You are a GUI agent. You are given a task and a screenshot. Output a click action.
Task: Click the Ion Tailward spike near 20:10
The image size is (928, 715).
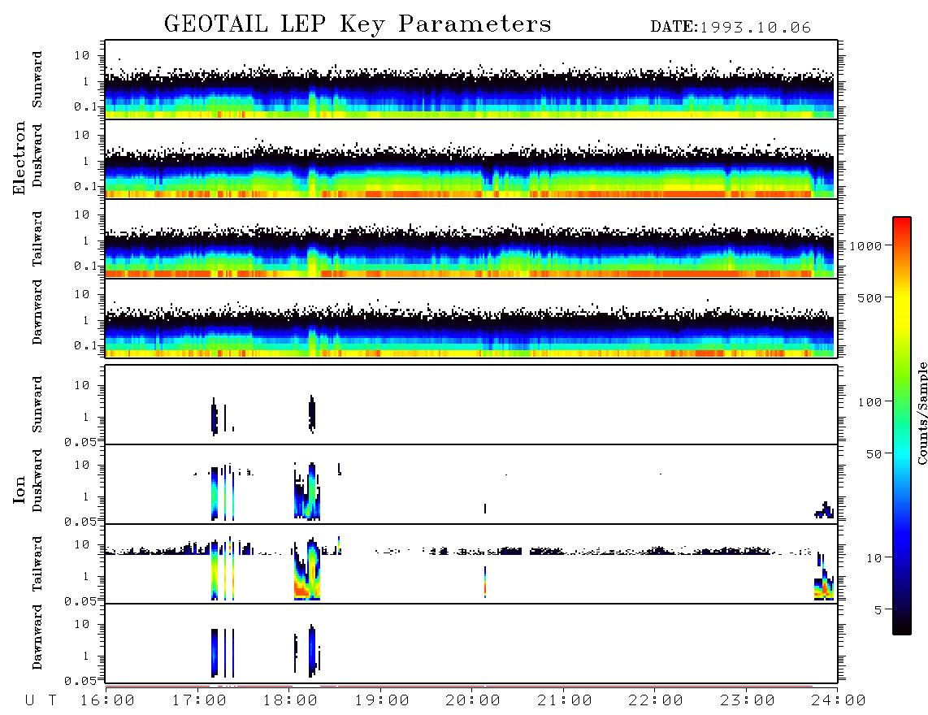tap(484, 582)
